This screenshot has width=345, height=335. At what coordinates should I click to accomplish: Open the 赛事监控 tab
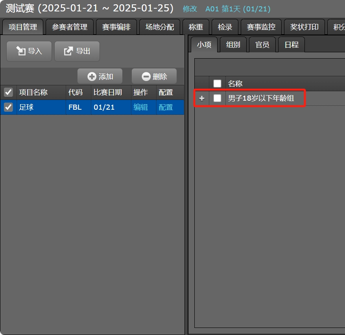point(261,27)
